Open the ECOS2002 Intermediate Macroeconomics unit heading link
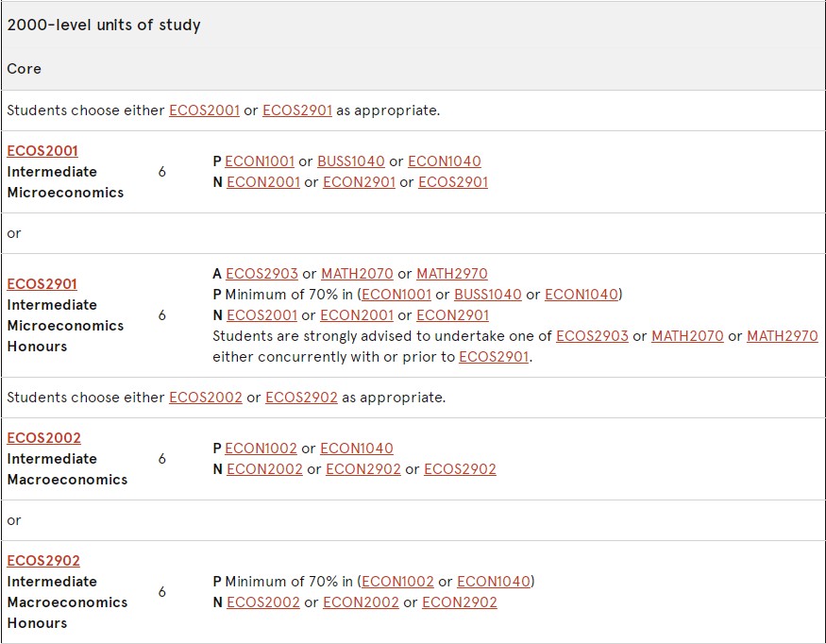This screenshot has height=644, width=826. pos(43,438)
